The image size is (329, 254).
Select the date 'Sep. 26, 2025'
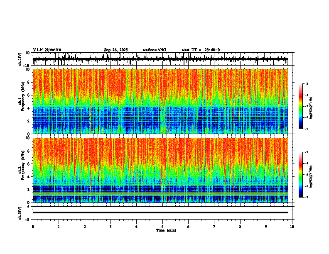tap(116, 50)
